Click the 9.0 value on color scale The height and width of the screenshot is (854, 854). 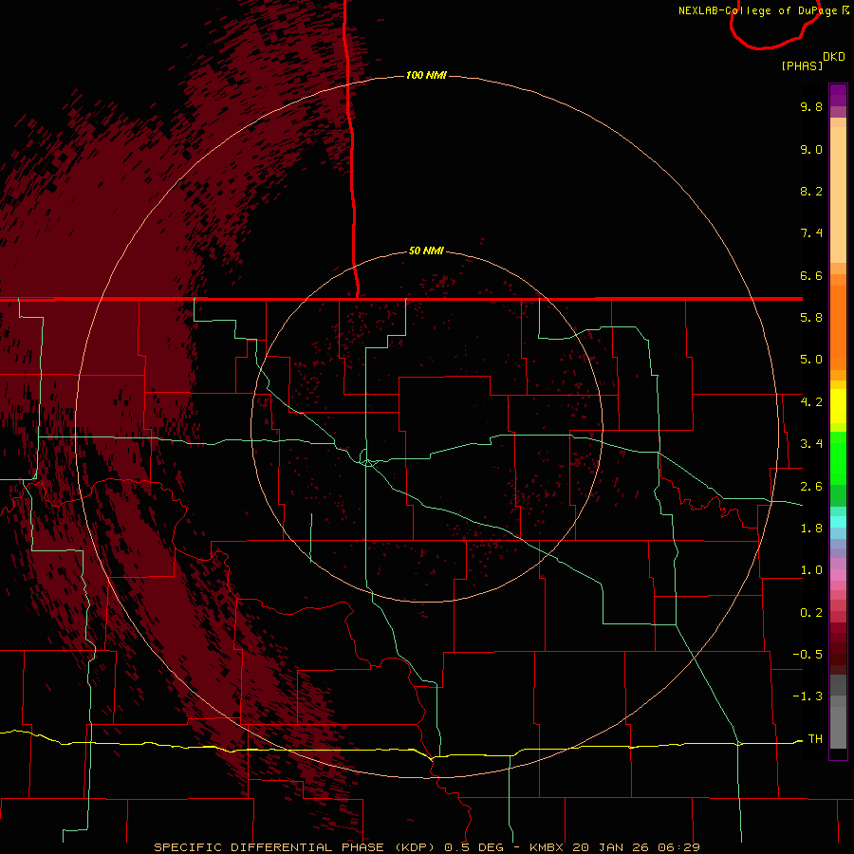(811, 149)
